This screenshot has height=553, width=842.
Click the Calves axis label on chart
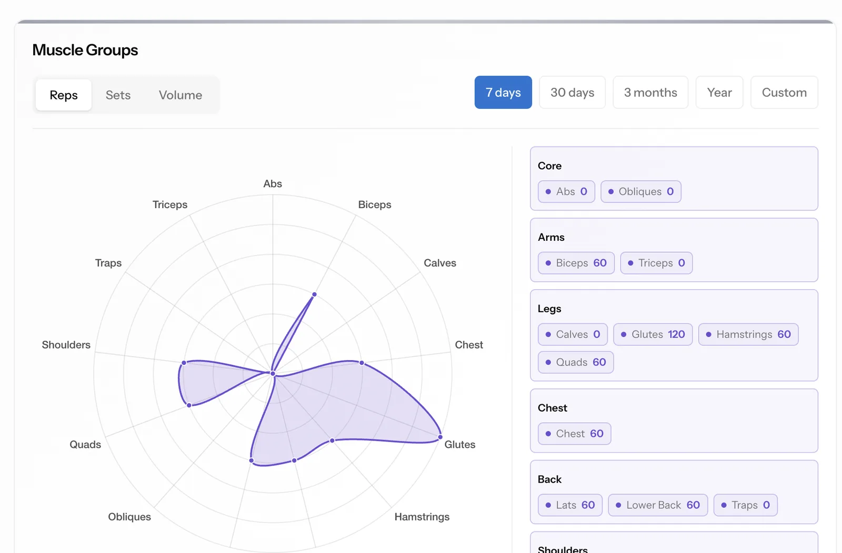point(440,263)
